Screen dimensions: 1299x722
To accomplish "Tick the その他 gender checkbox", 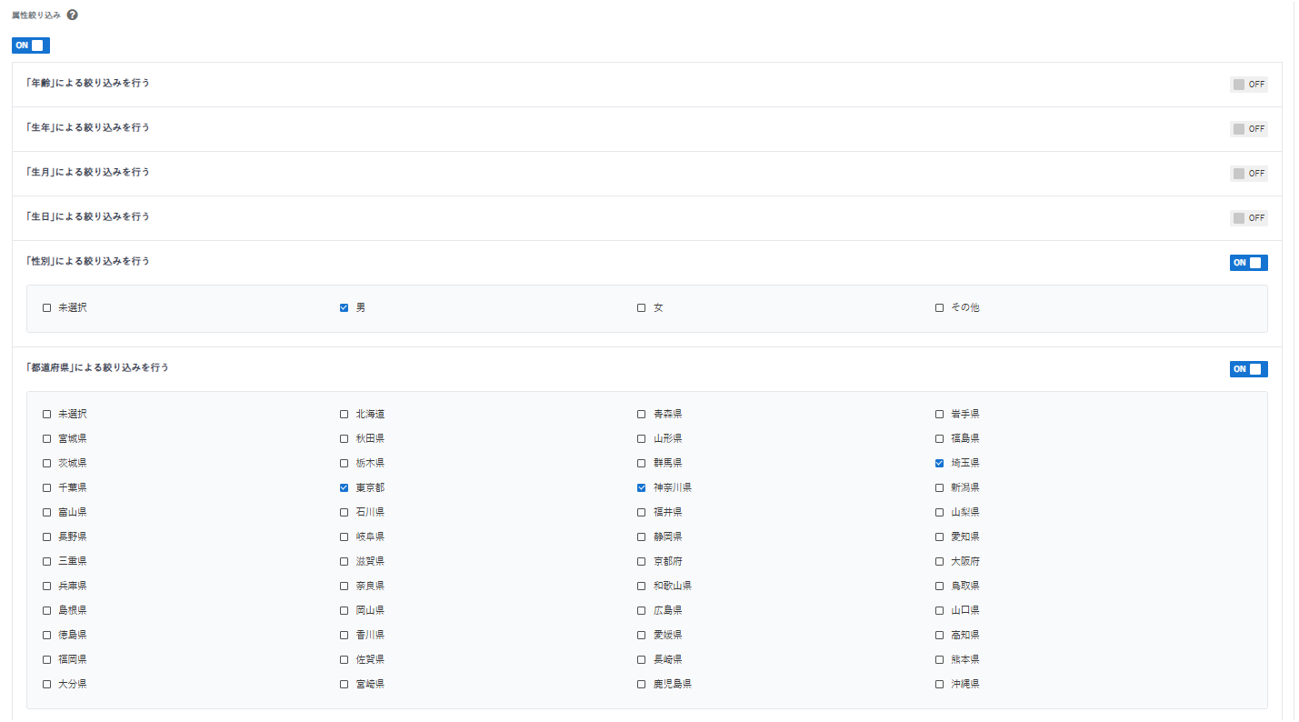I will (x=940, y=308).
